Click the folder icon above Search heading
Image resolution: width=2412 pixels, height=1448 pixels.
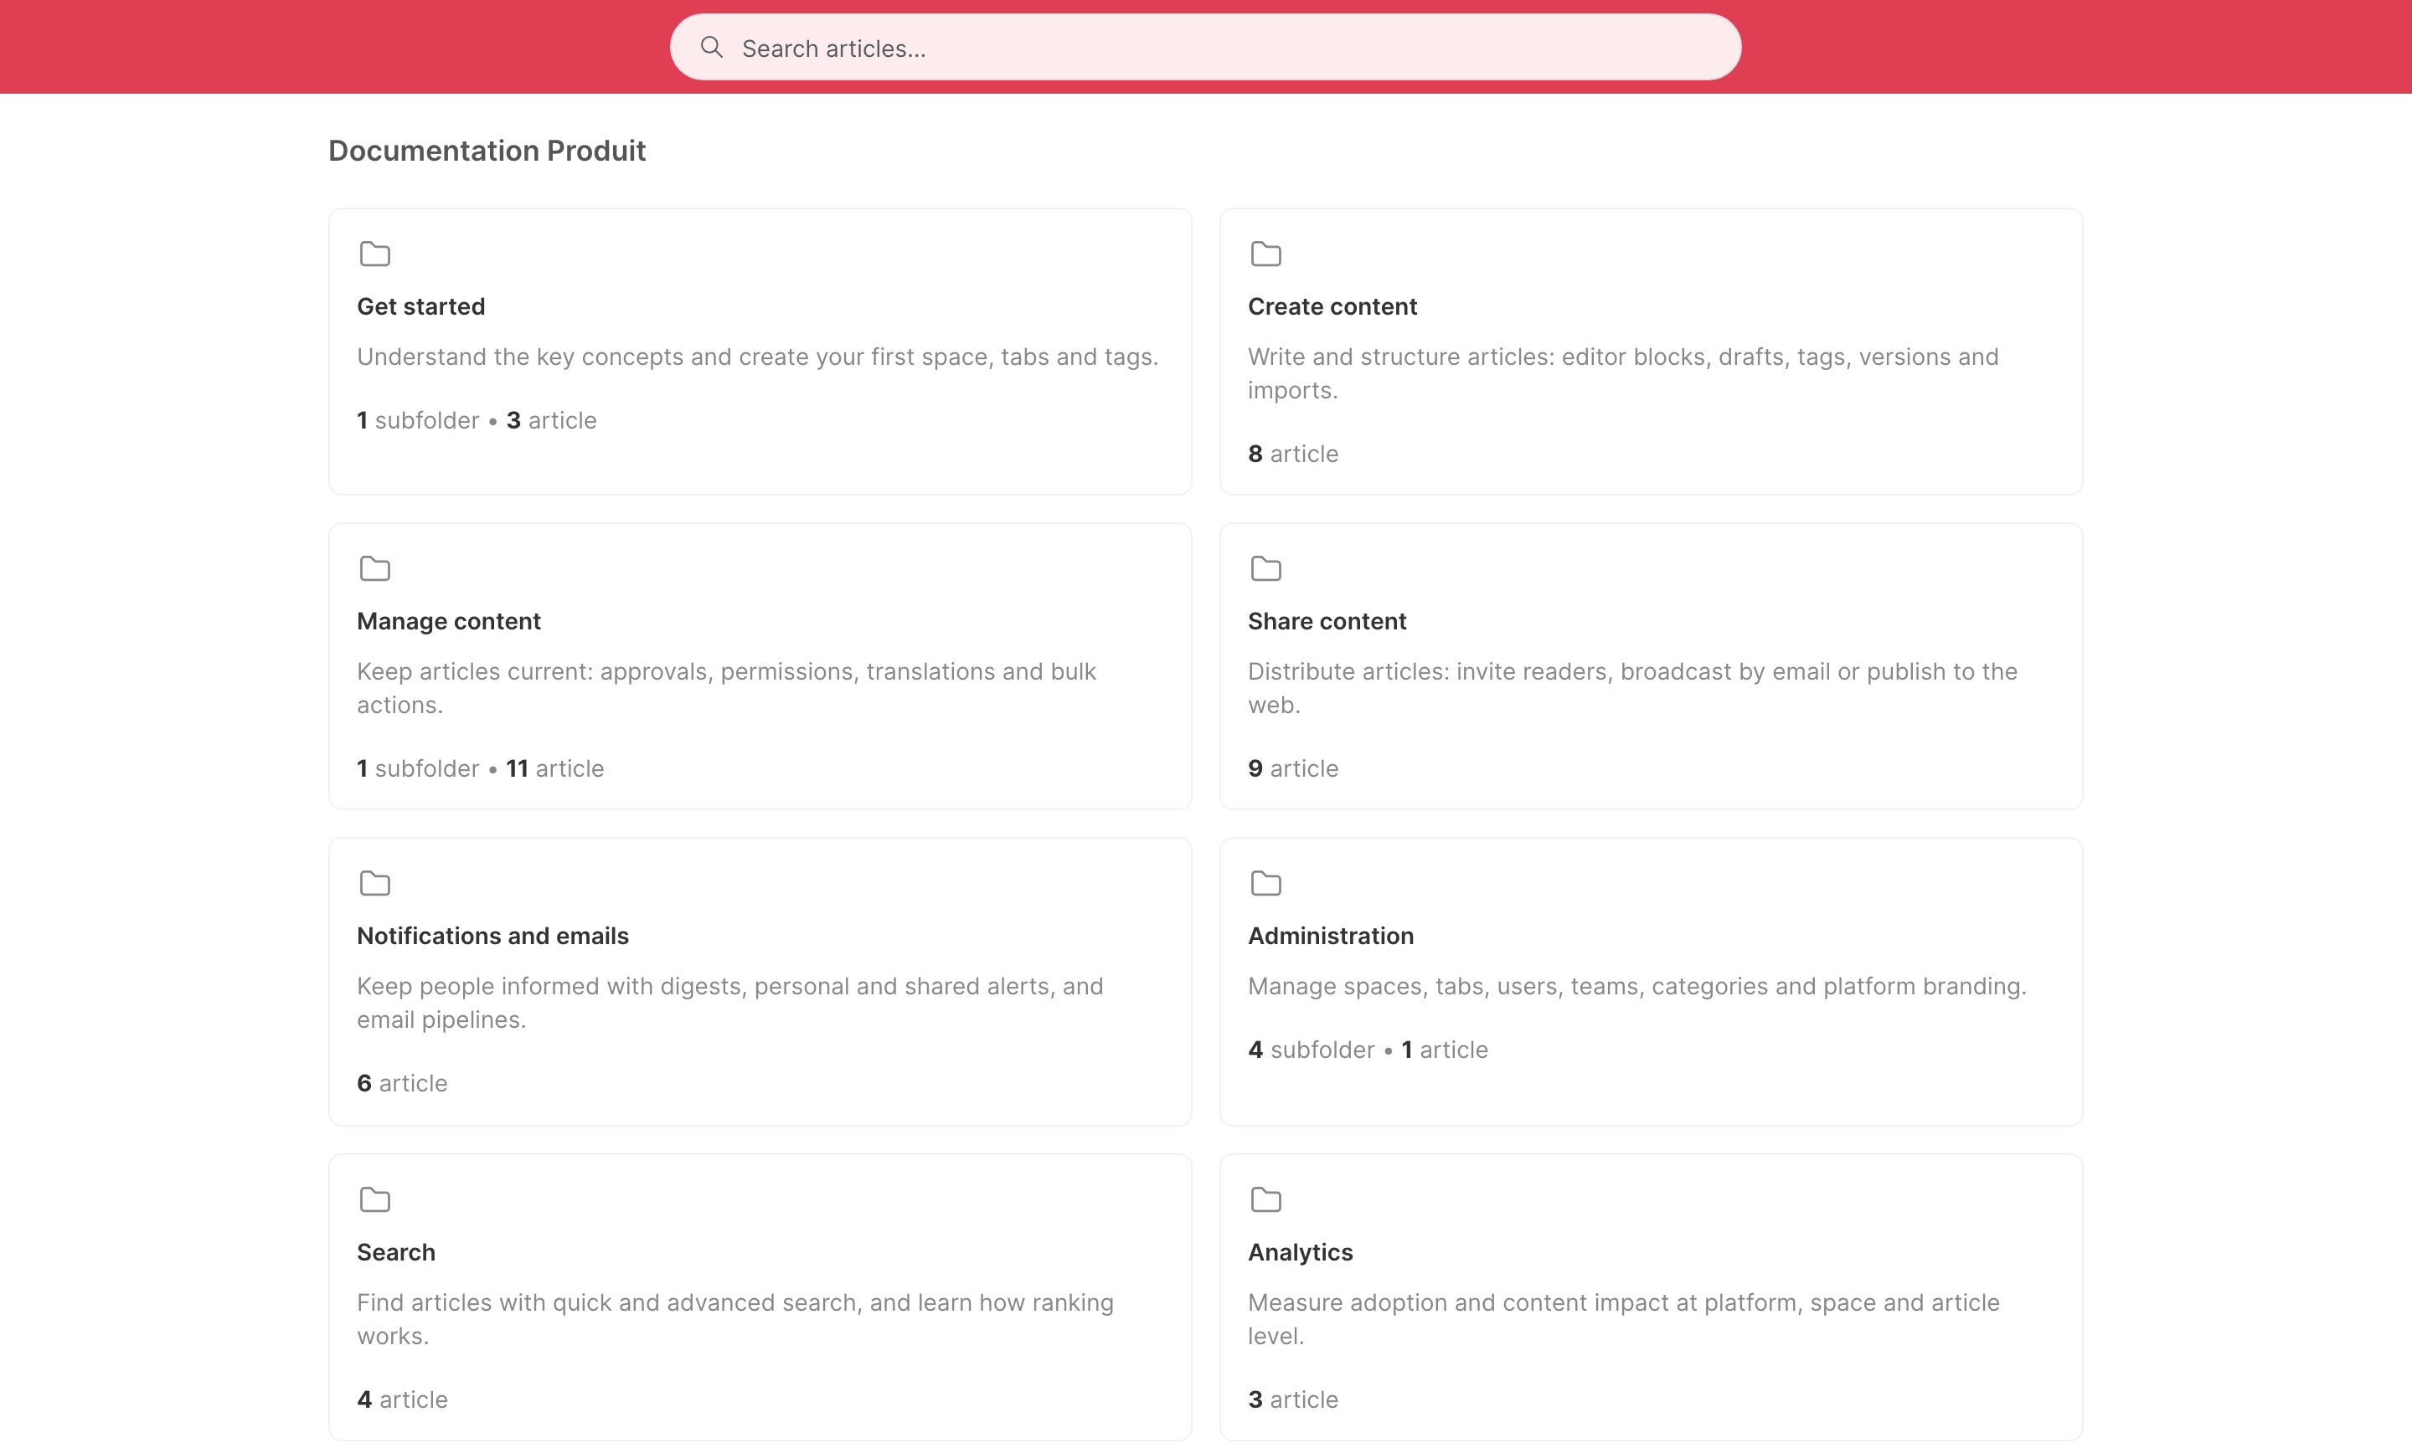point(375,1199)
